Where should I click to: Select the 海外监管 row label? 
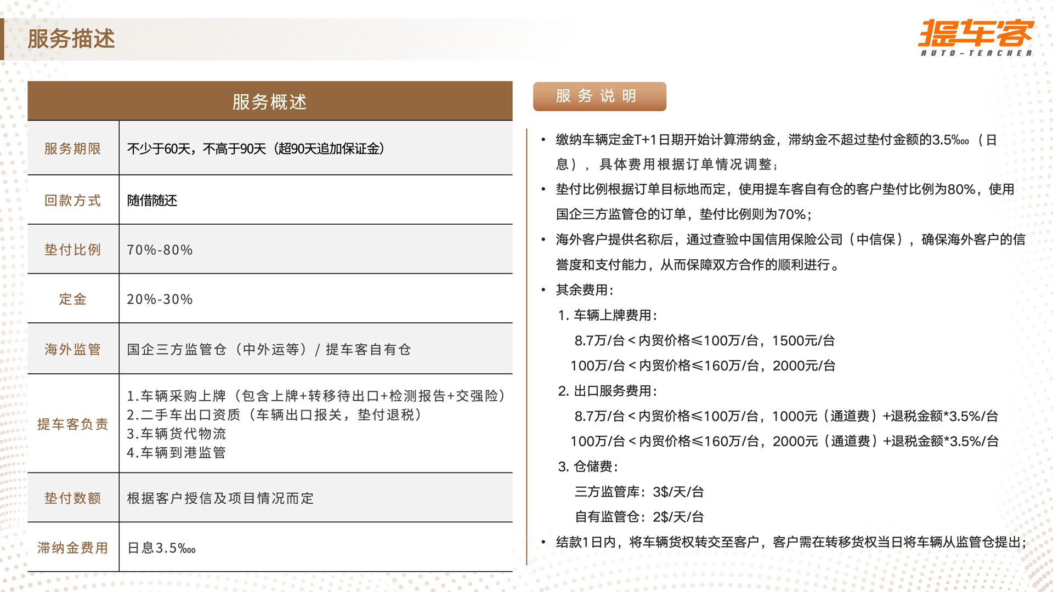[x=73, y=349]
